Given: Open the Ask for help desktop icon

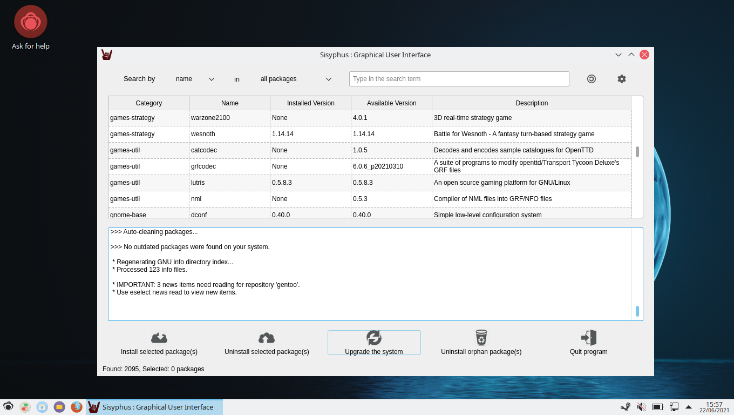Looking at the screenshot, I should [31, 28].
